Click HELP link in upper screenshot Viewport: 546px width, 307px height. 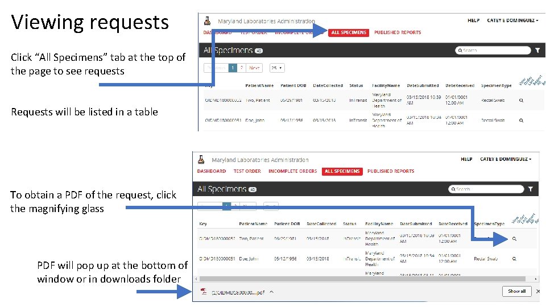[x=474, y=20]
